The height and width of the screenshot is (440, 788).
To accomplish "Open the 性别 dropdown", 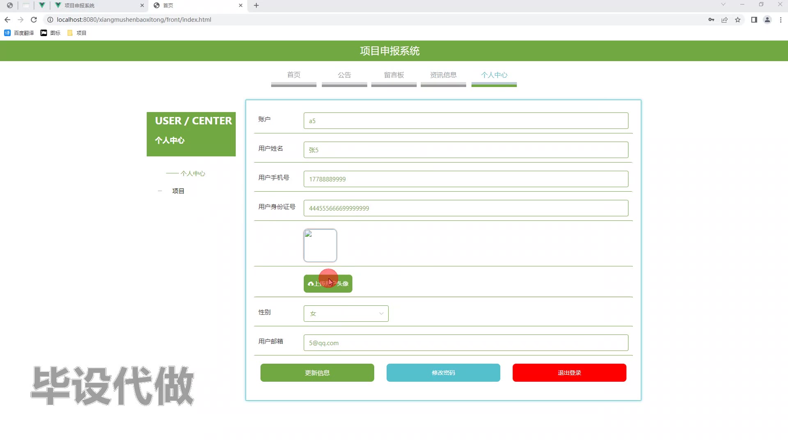I will point(346,314).
